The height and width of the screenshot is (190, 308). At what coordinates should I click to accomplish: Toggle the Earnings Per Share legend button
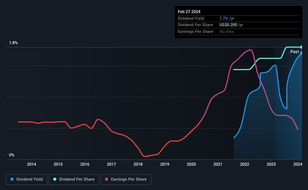[126, 180]
